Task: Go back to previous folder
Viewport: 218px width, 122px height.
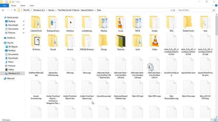Action: click(3, 10)
